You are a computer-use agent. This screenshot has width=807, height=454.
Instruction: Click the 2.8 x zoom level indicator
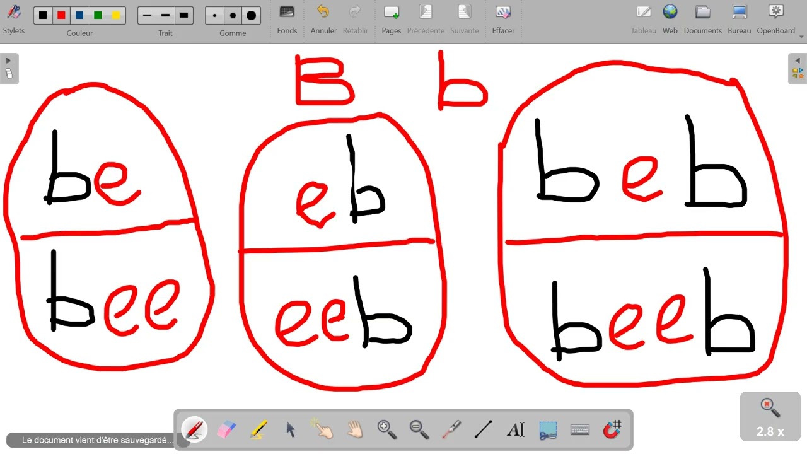770,432
